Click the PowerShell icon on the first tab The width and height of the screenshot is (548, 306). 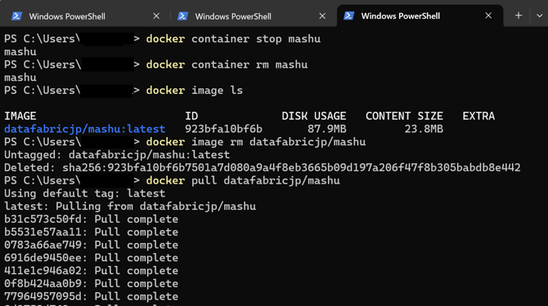pos(16,16)
